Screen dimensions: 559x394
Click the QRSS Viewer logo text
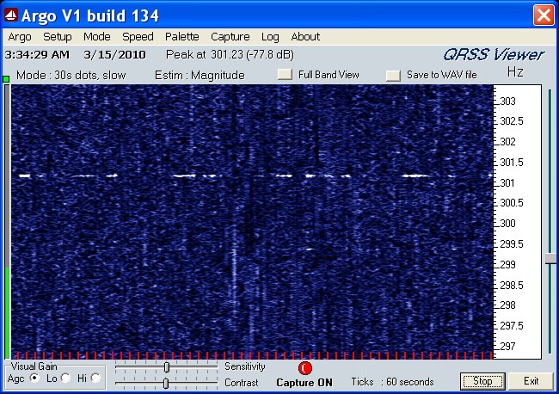[x=494, y=55]
